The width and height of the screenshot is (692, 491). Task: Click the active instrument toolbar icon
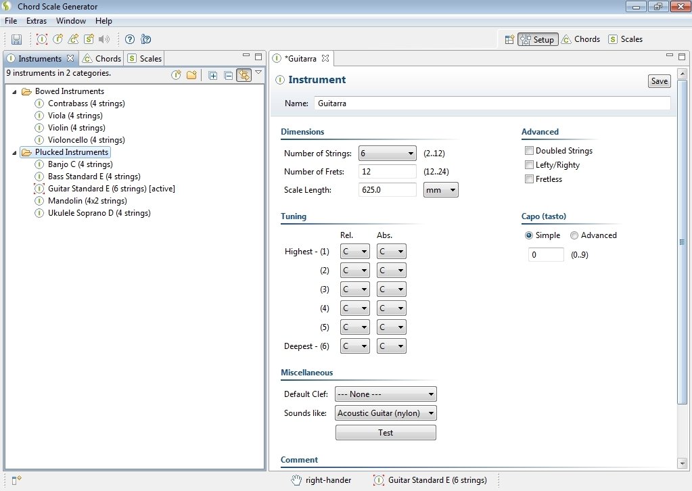pos(41,39)
